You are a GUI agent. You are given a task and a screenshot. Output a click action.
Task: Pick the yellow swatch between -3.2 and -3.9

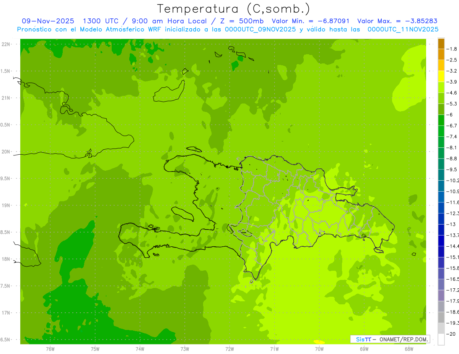(441, 76)
